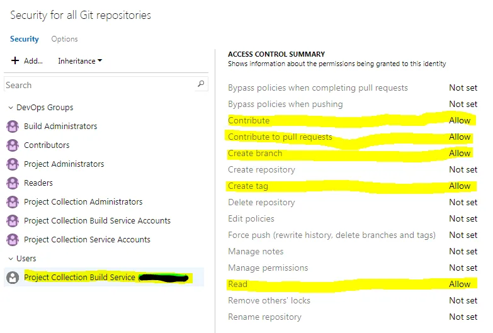Select the Security tab
493x333 pixels.
click(x=25, y=39)
